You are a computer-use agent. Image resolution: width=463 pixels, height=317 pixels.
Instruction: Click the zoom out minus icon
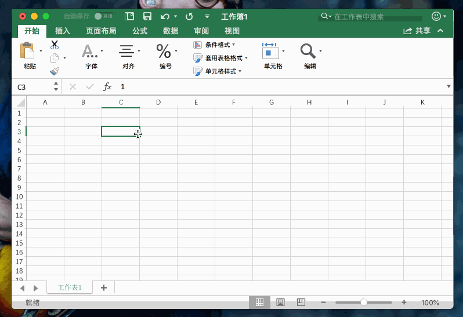click(x=323, y=303)
